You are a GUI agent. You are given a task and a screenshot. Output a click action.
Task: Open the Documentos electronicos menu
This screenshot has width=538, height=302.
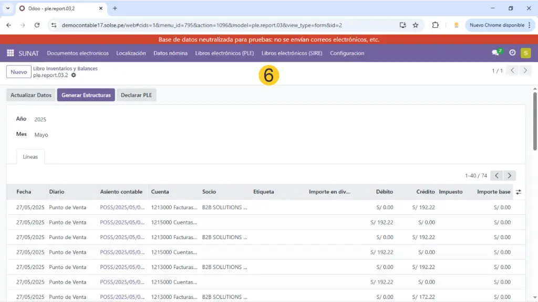78,53
